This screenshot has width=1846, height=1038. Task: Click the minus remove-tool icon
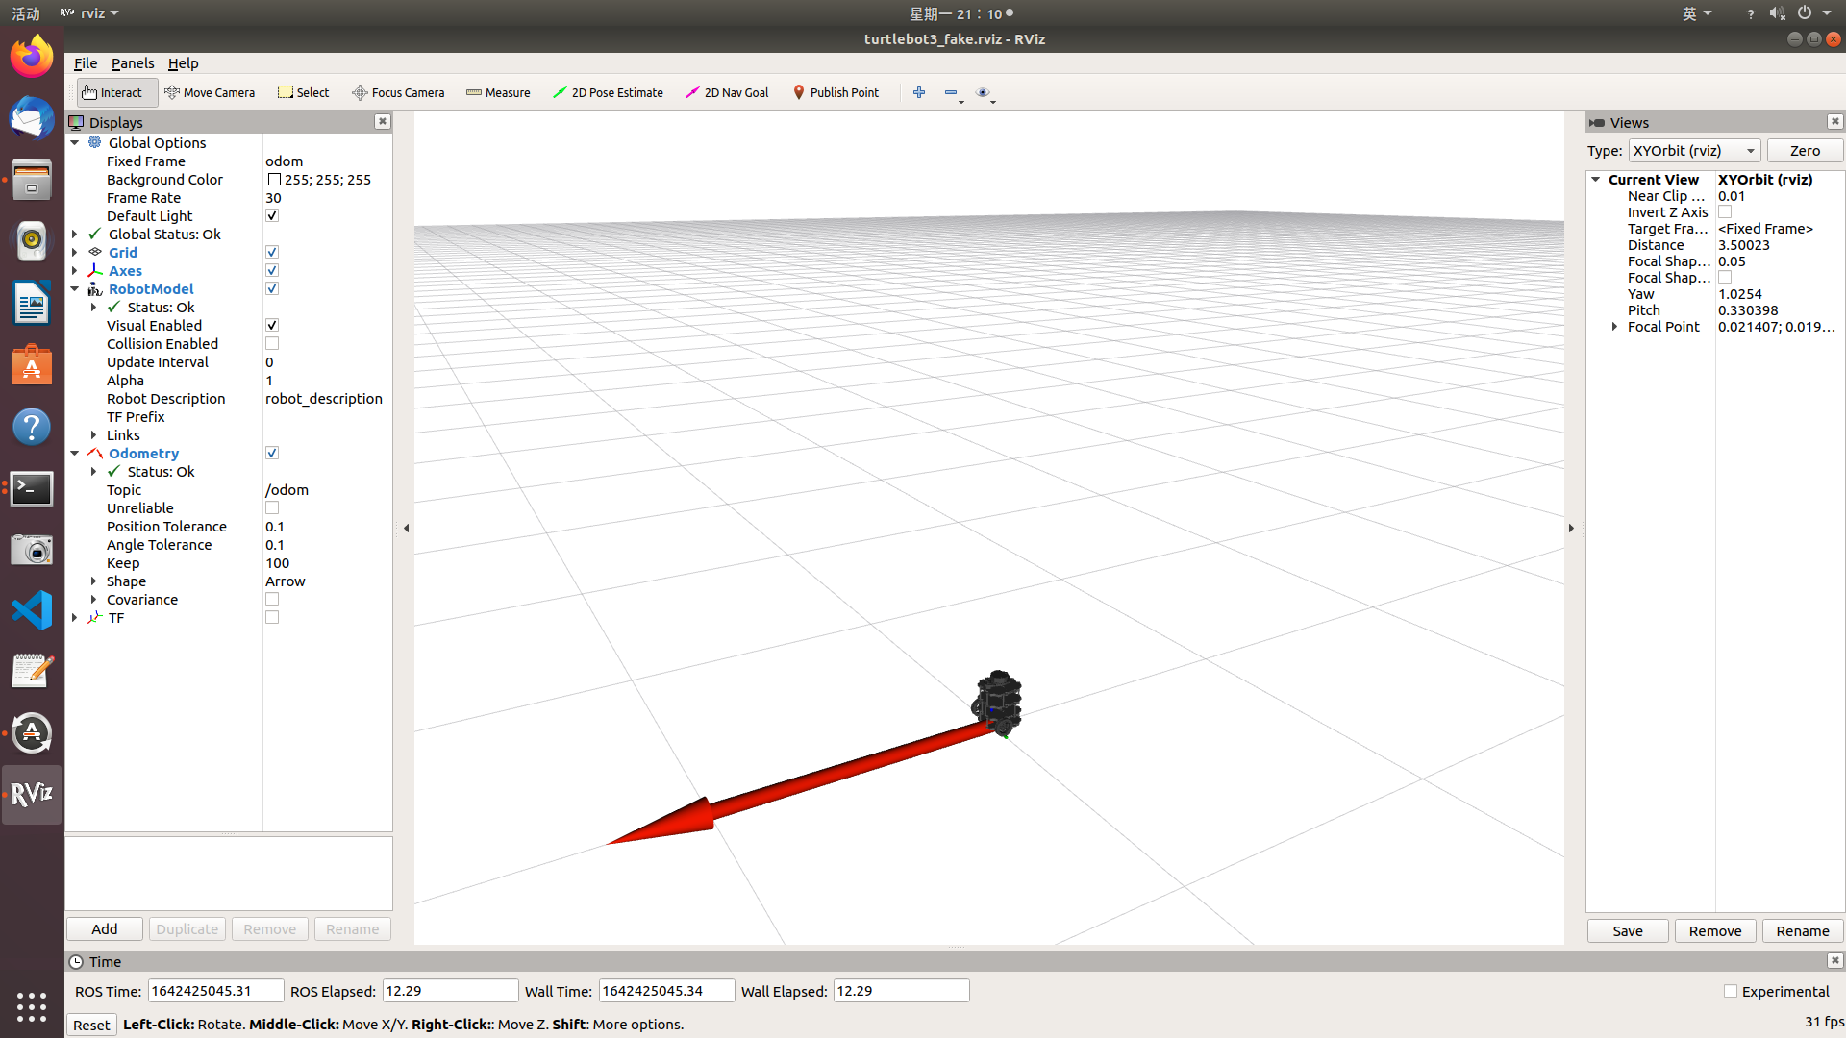point(952,92)
